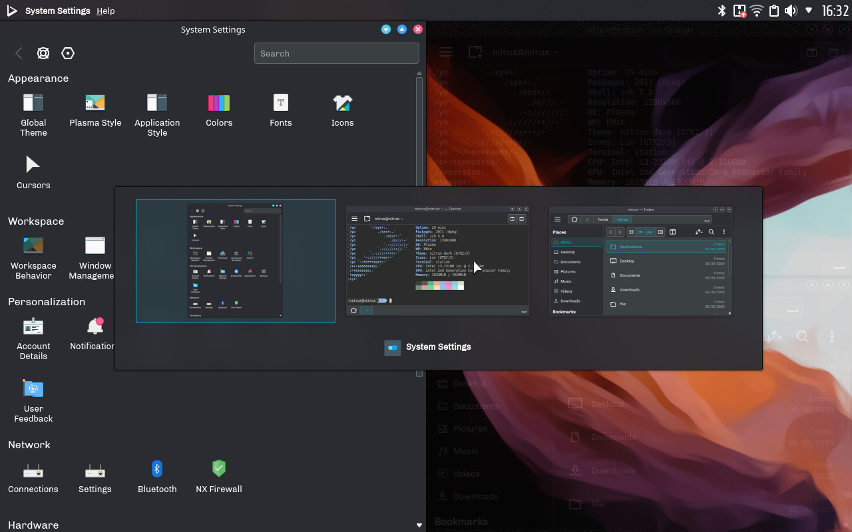Screen dimensions: 852x532
Task: Switch to the Station terminal thumbnail
Action: coord(437,259)
